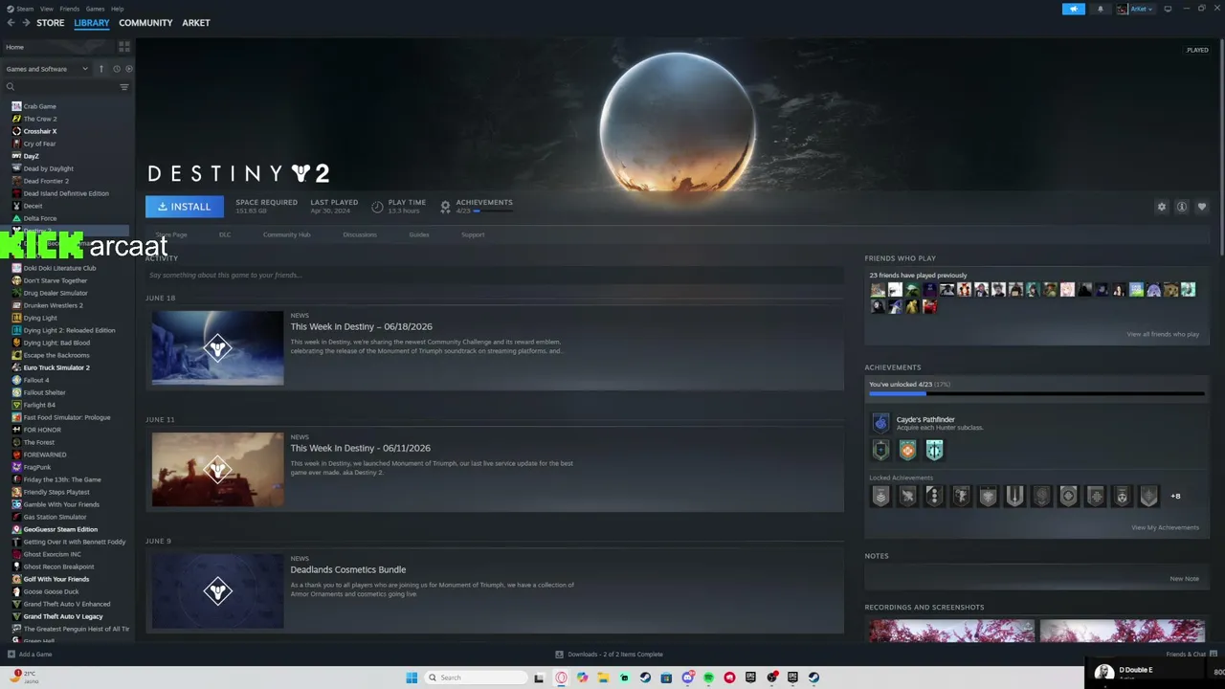Open Destiny 2 manage gear icon
1225x689 pixels.
click(1162, 207)
